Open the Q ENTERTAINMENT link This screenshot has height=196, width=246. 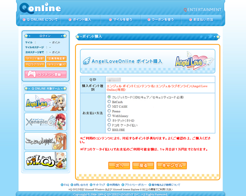(x=203, y=10)
